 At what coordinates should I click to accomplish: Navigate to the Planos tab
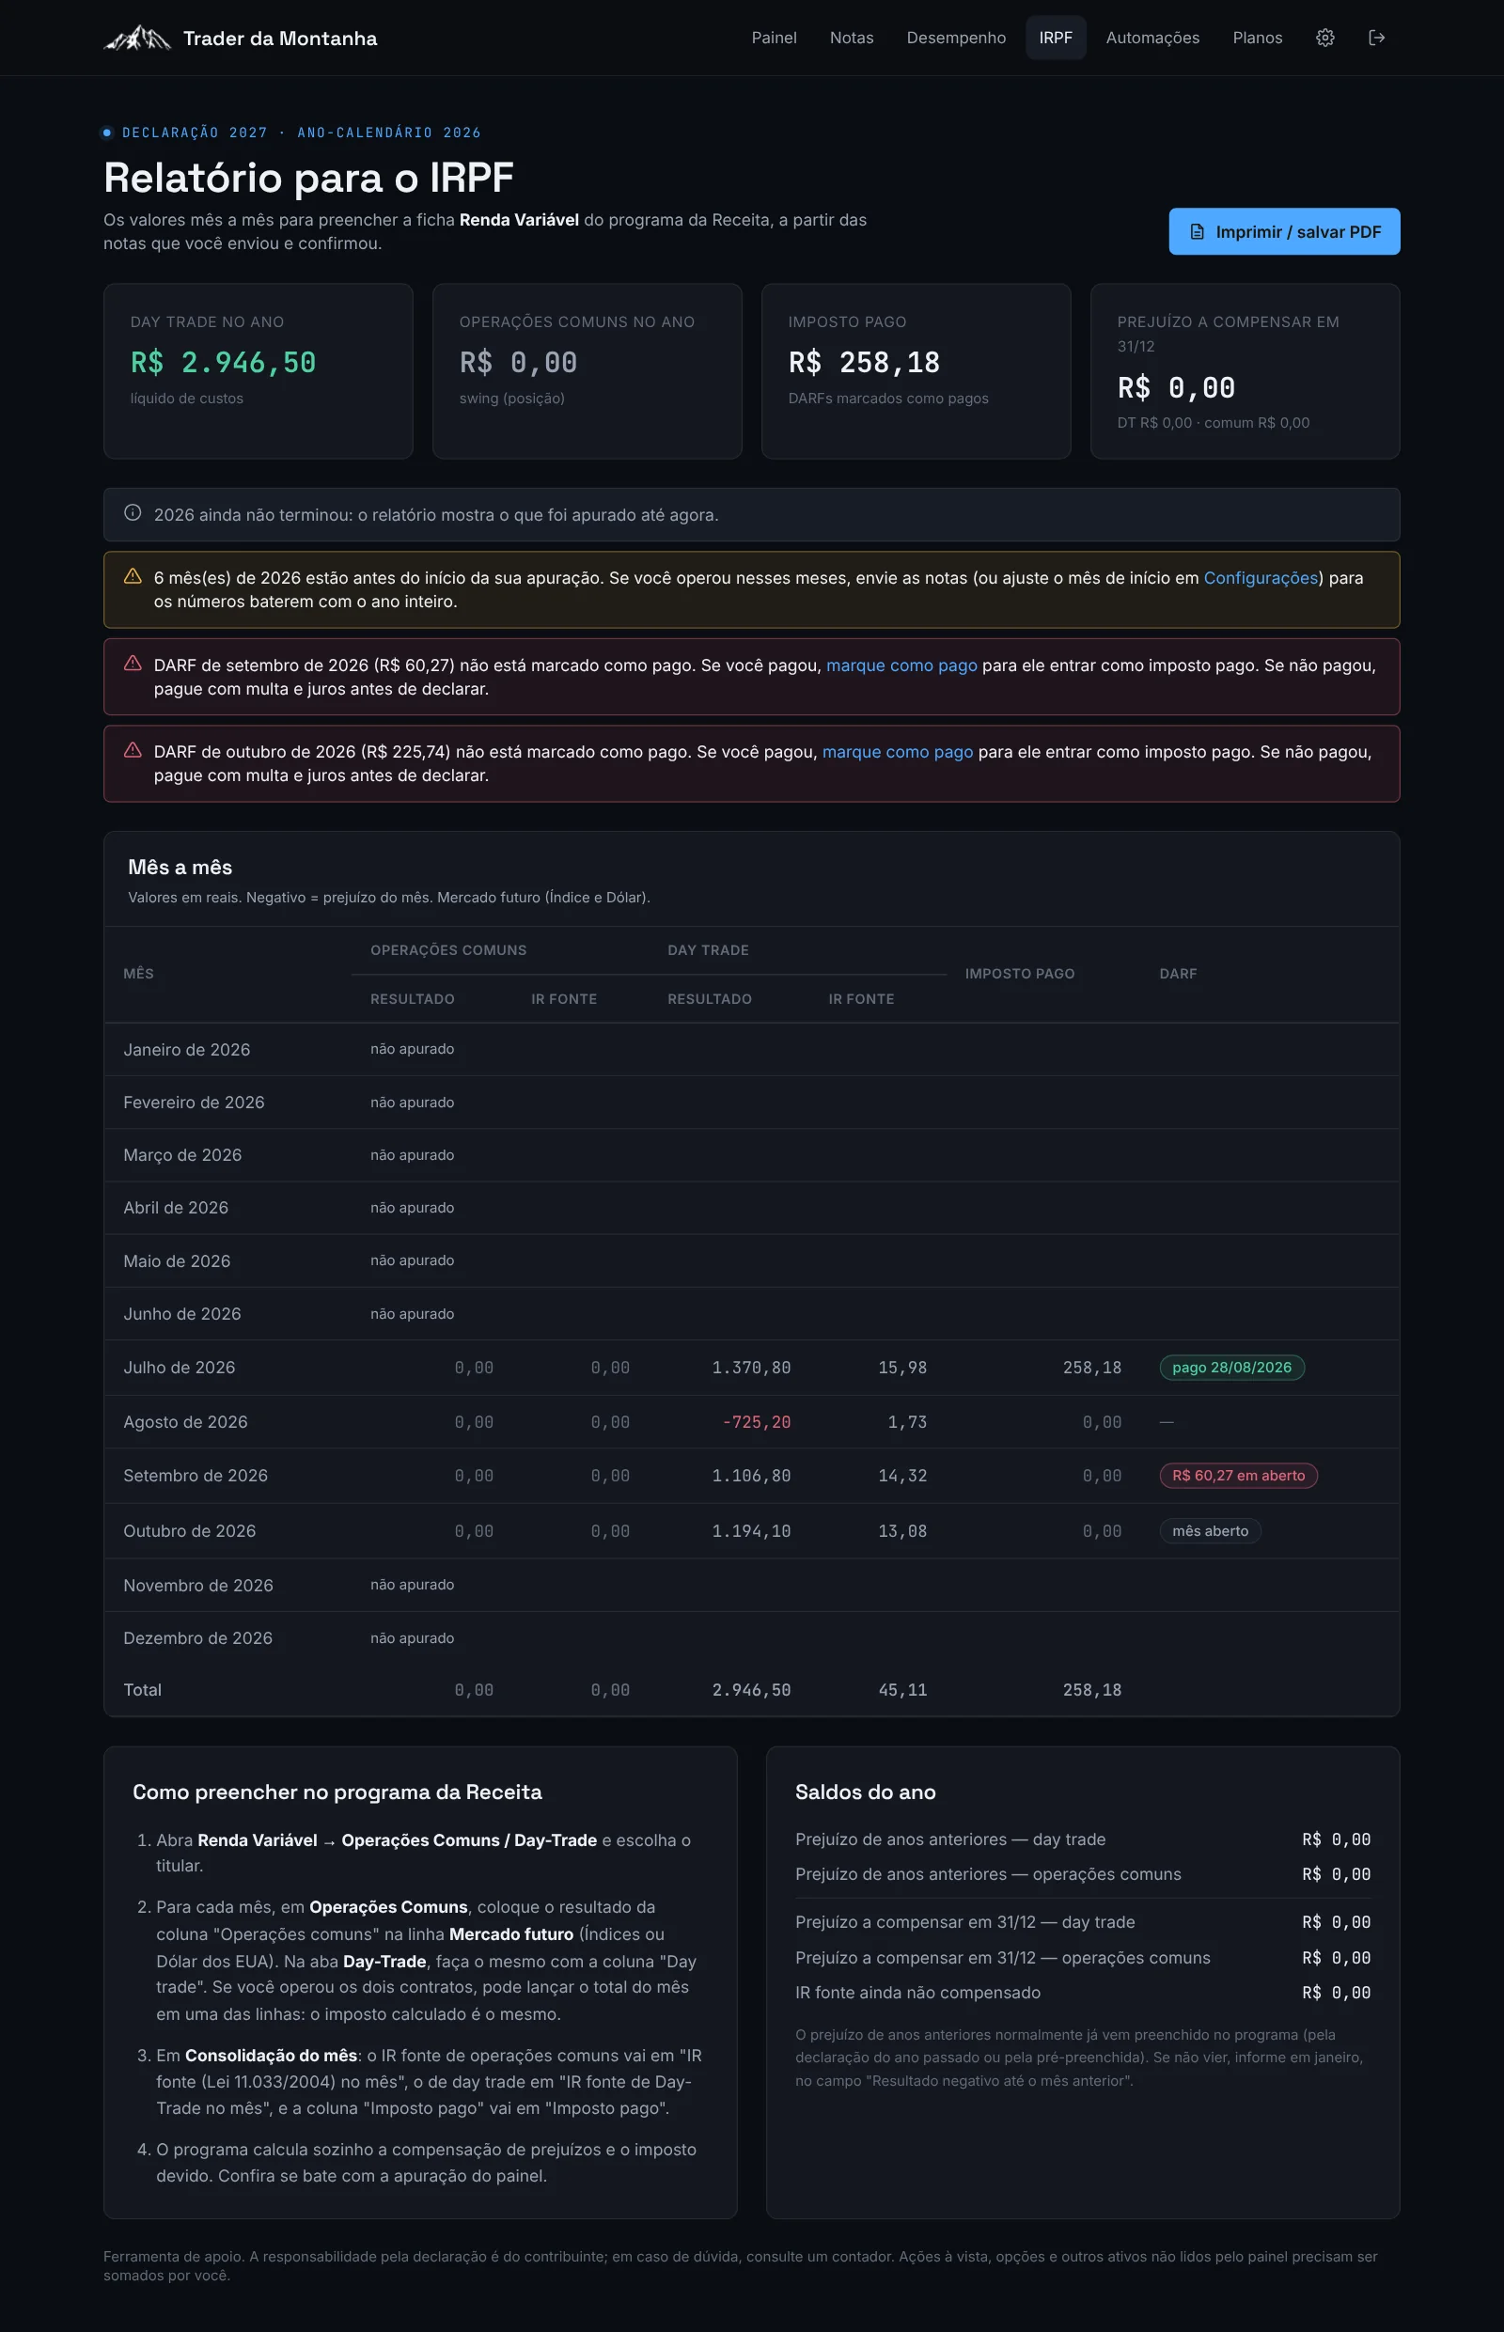1257,39
